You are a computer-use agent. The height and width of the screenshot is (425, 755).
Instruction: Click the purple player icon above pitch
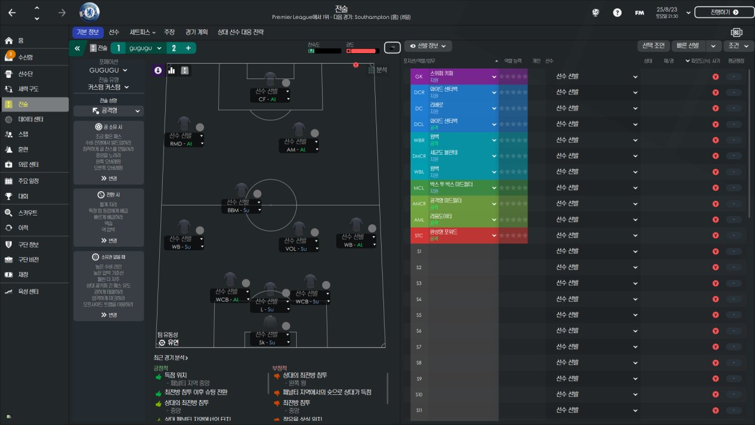[x=158, y=70]
